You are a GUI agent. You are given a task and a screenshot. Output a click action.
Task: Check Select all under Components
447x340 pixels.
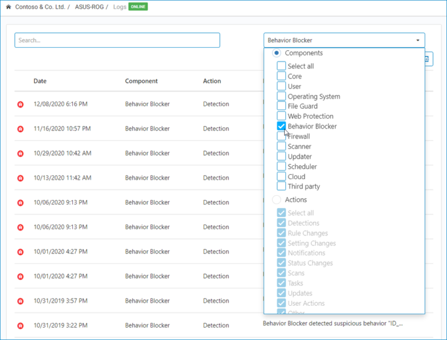point(282,66)
